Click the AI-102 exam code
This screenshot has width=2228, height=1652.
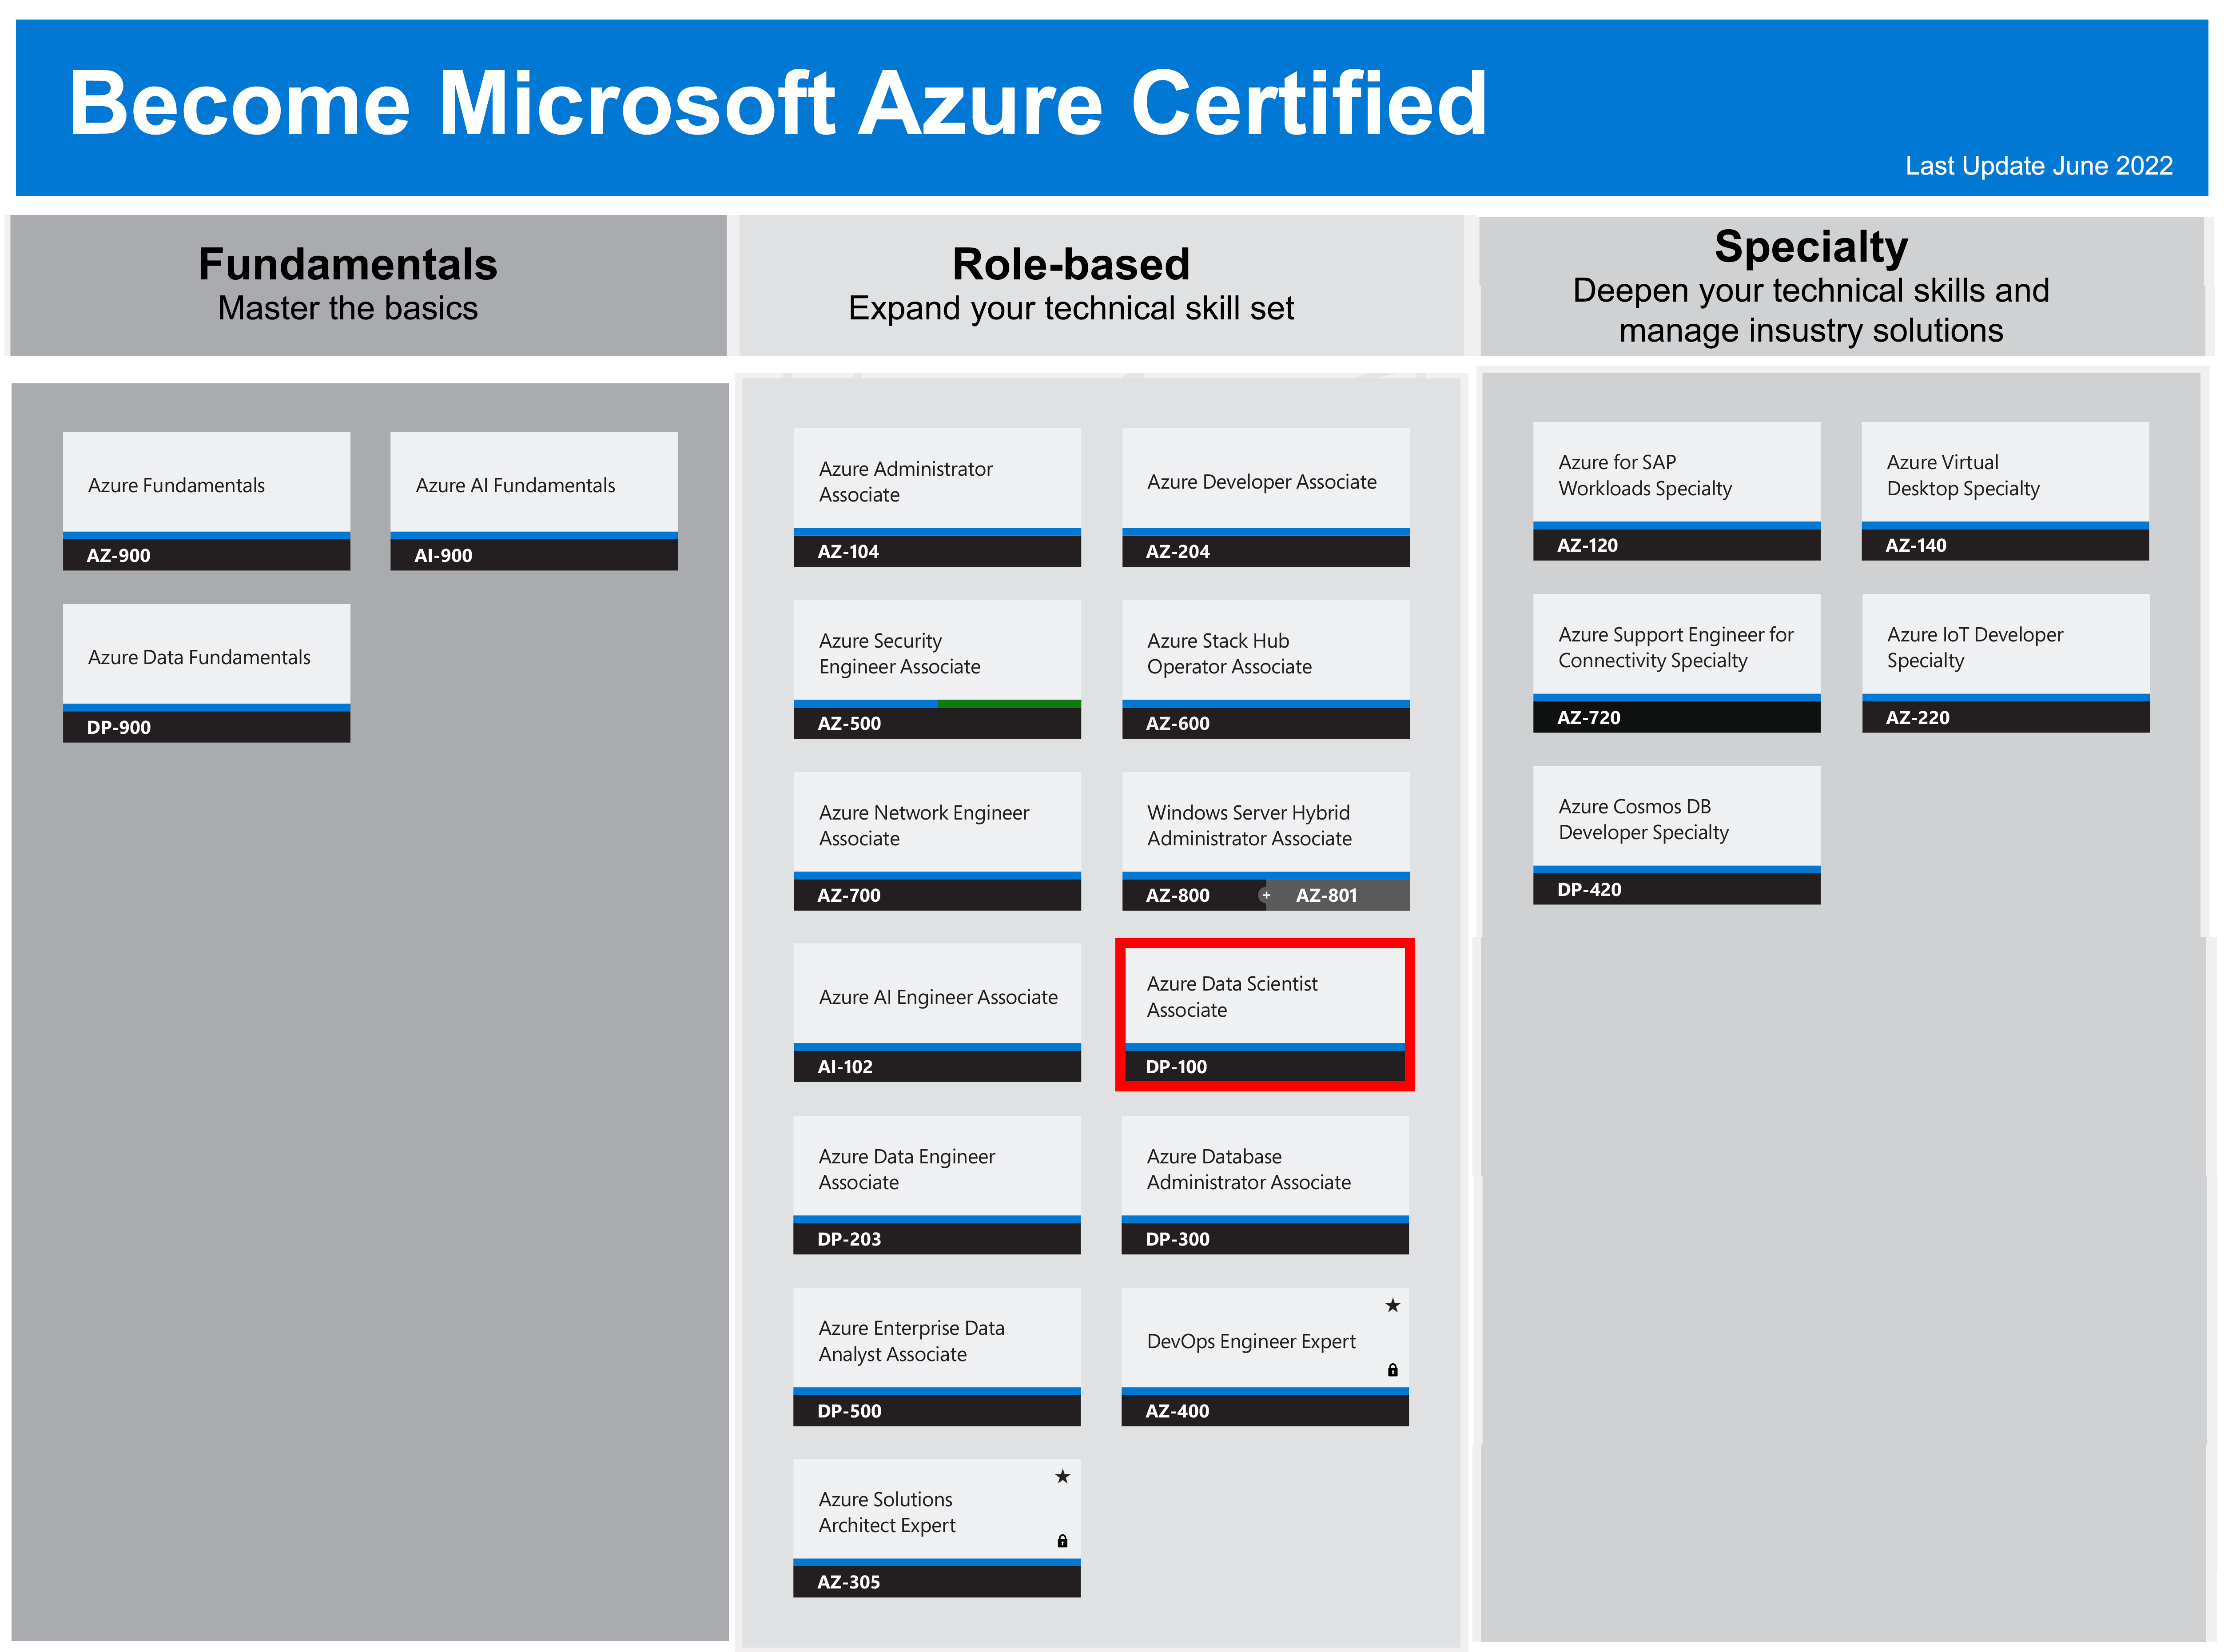pos(845,1067)
